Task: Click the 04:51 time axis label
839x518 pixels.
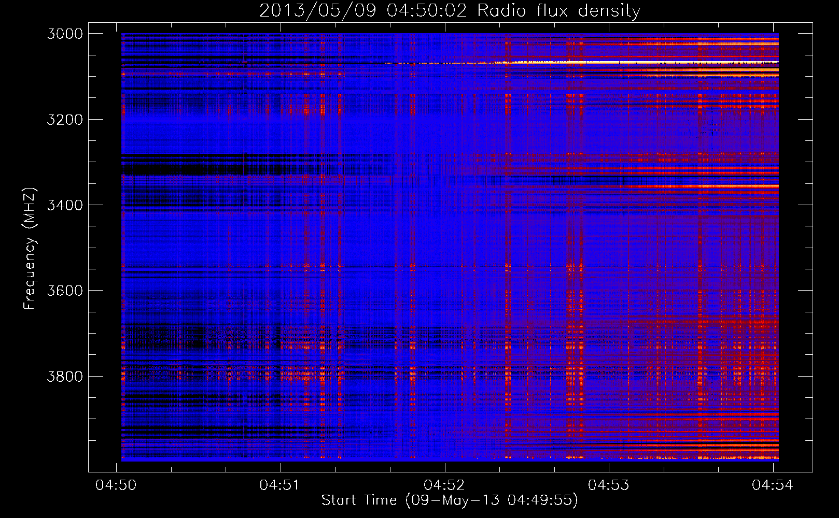Action: 280,485
